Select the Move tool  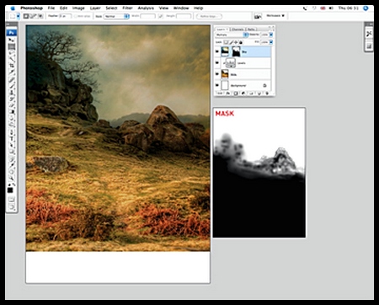[12, 40]
